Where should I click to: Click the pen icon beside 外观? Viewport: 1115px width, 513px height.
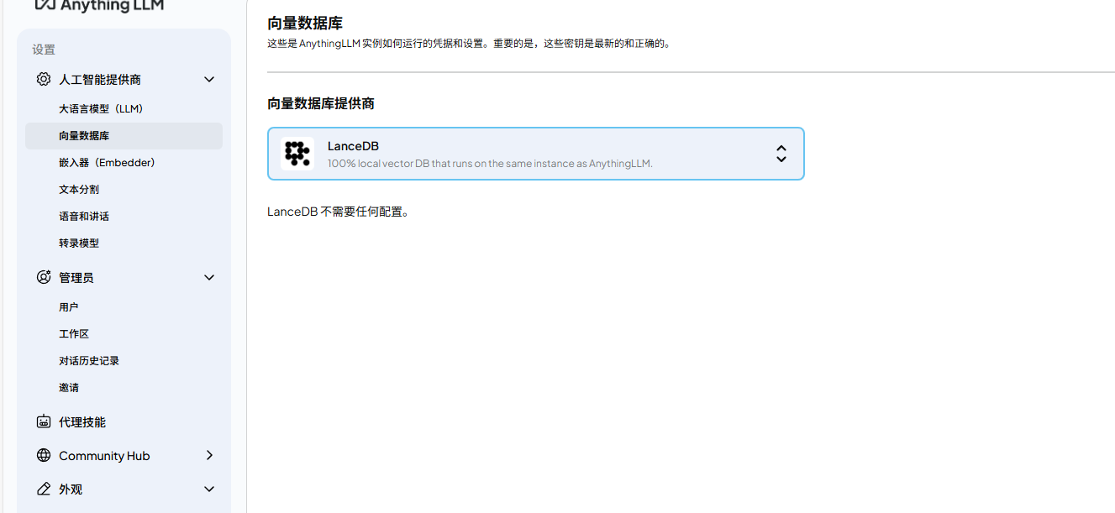pos(44,489)
